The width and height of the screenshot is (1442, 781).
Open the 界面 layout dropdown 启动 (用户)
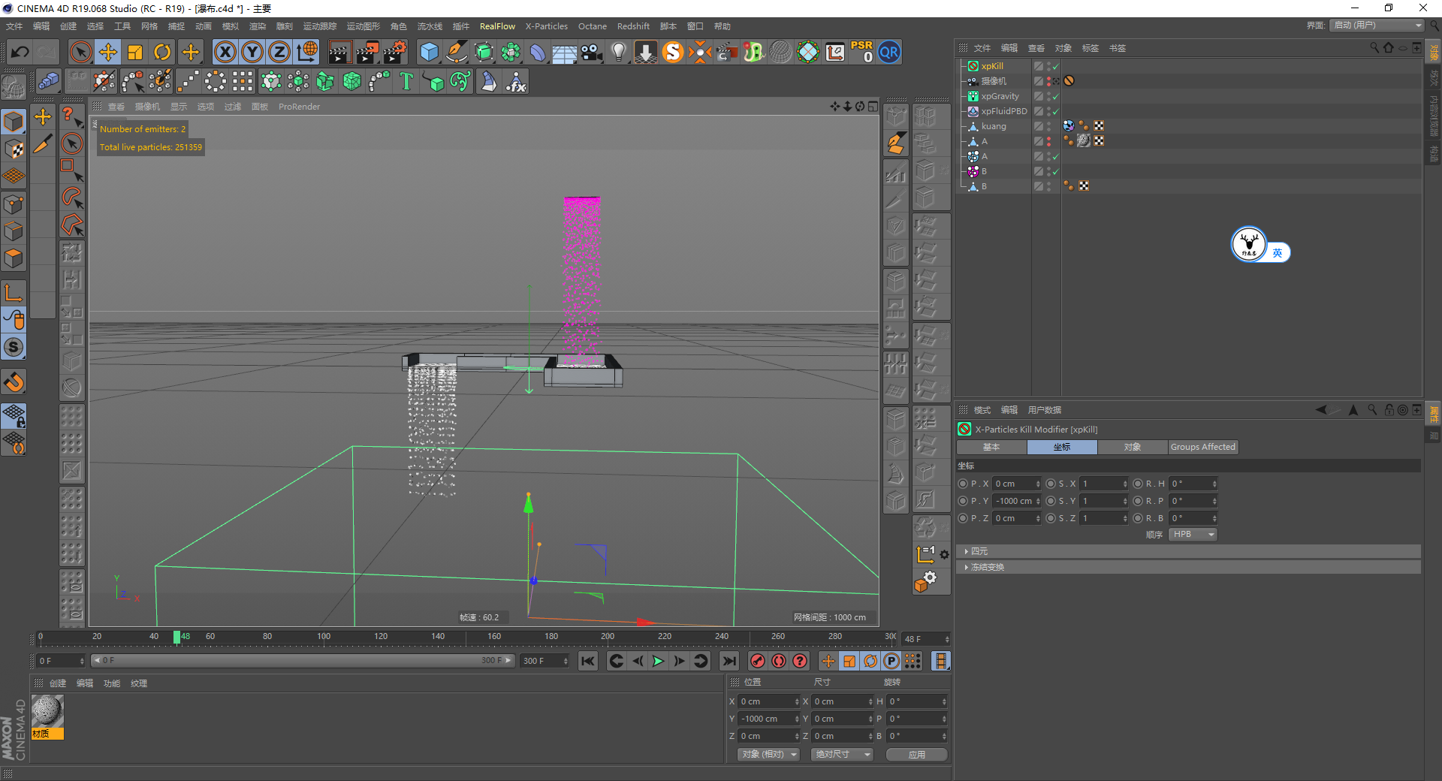point(1377,26)
